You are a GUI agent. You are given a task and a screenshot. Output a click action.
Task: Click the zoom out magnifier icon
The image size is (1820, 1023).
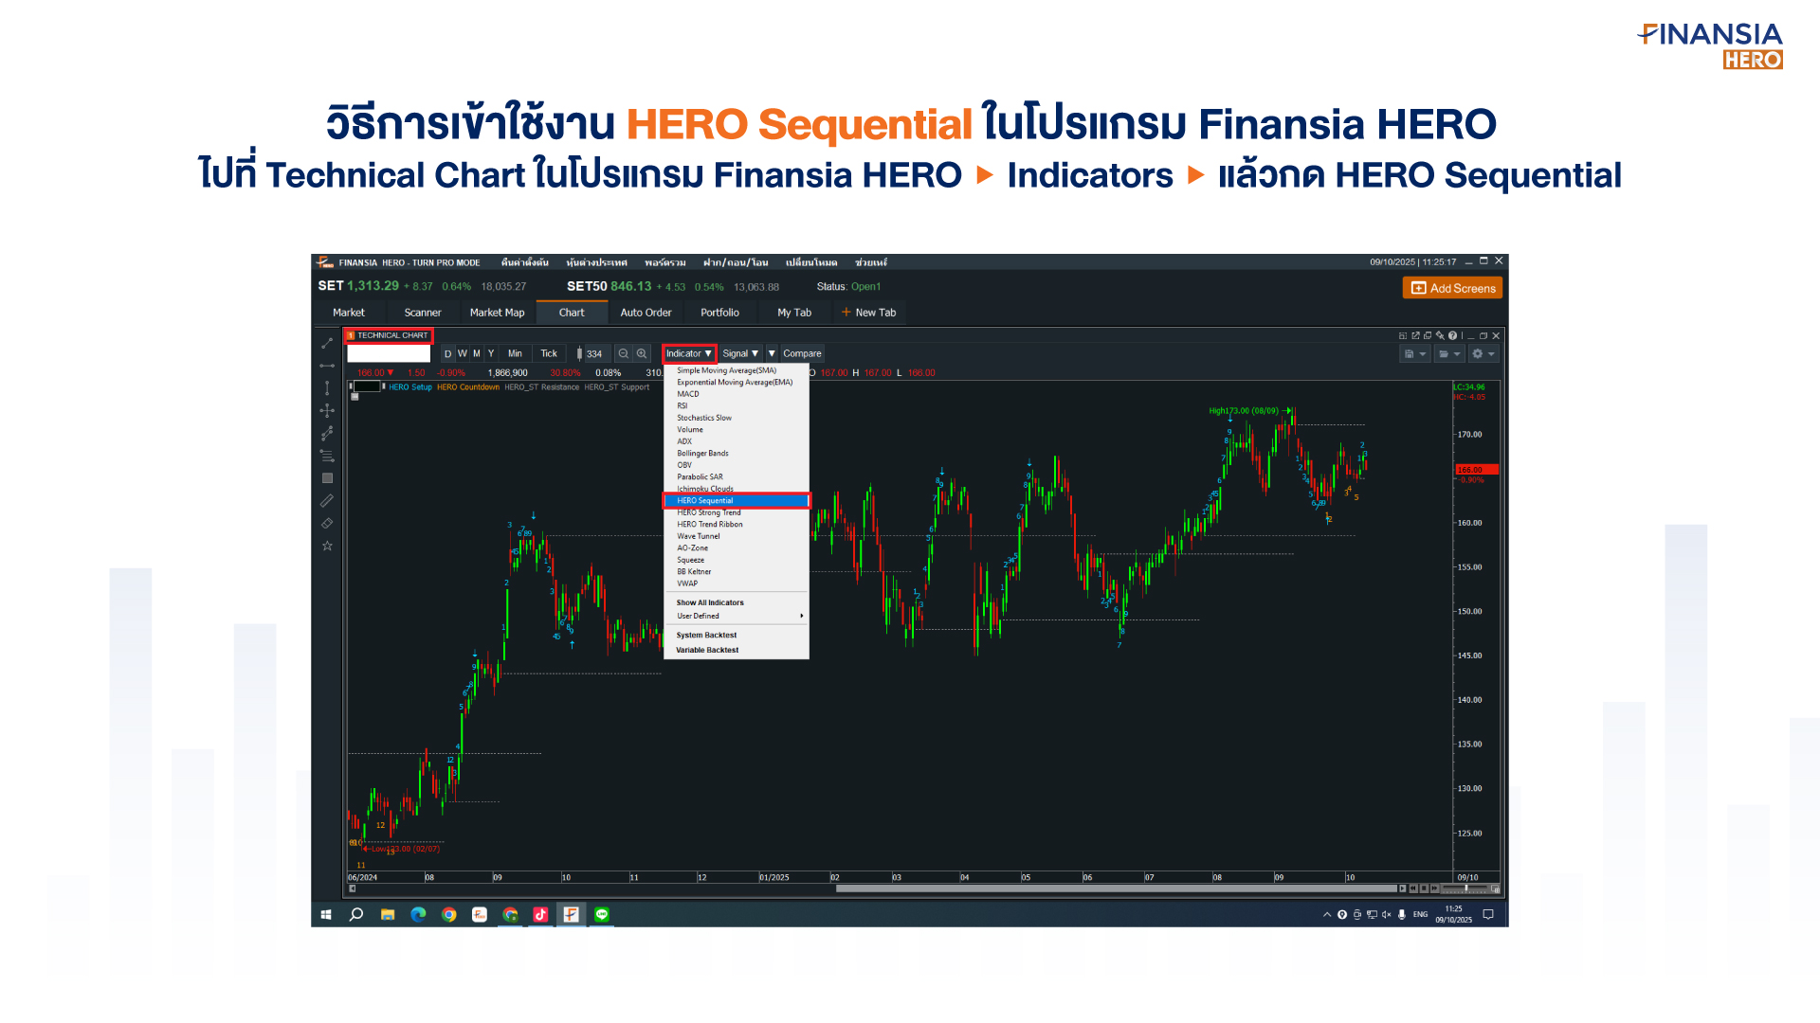click(624, 353)
